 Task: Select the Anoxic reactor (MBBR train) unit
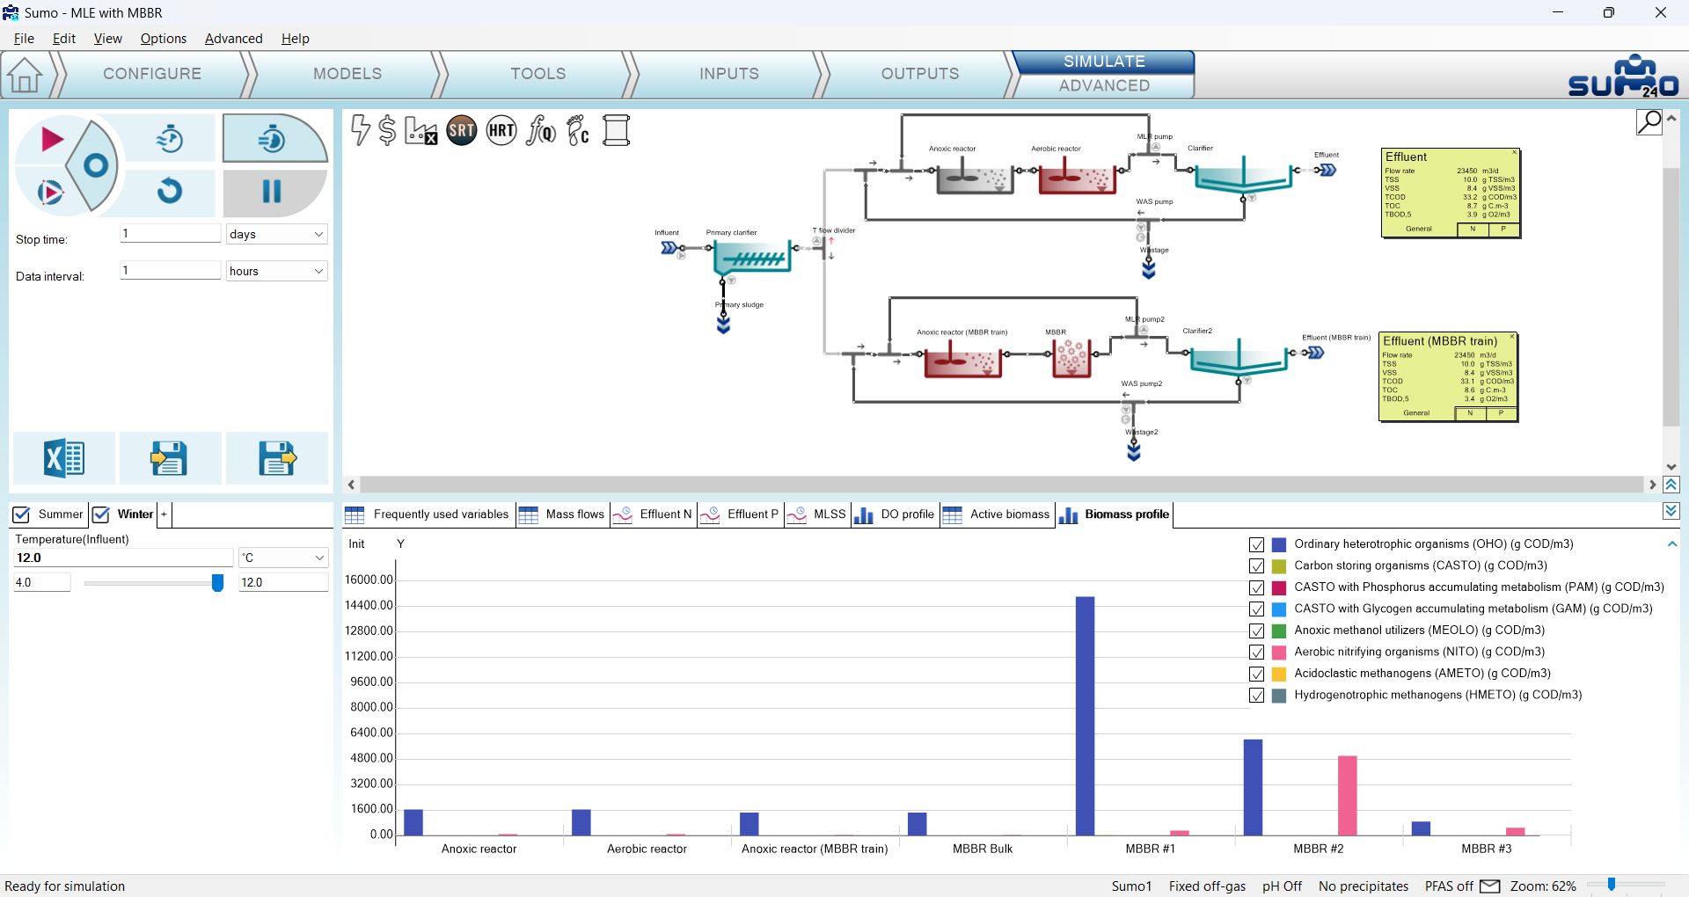point(962,359)
